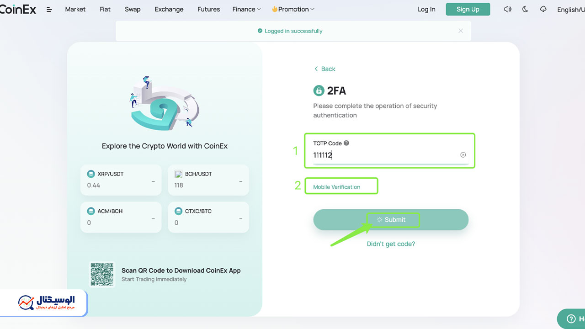Viewport: 585px width, 329px height.
Task: Open the hamburger menu beside CoinEx logo
Action: point(49,9)
